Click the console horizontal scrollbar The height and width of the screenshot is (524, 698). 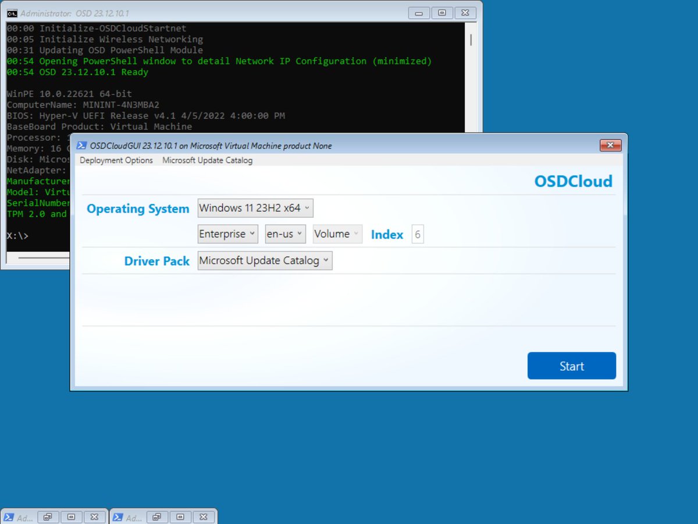(44, 257)
